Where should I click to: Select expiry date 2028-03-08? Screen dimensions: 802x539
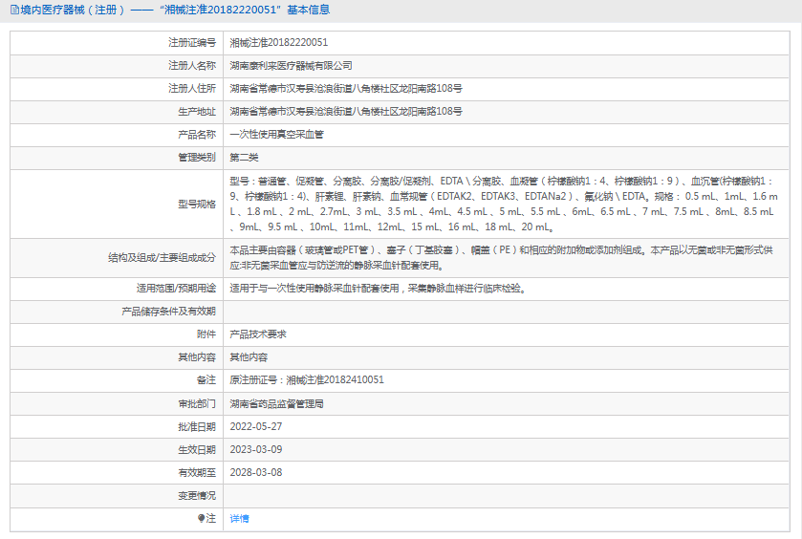(x=256, y=472)
